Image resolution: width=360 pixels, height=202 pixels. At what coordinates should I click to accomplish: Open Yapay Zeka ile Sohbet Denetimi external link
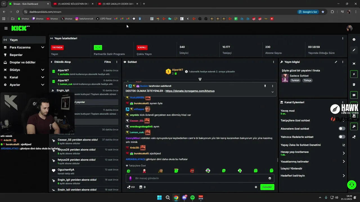tap(344, 145)
